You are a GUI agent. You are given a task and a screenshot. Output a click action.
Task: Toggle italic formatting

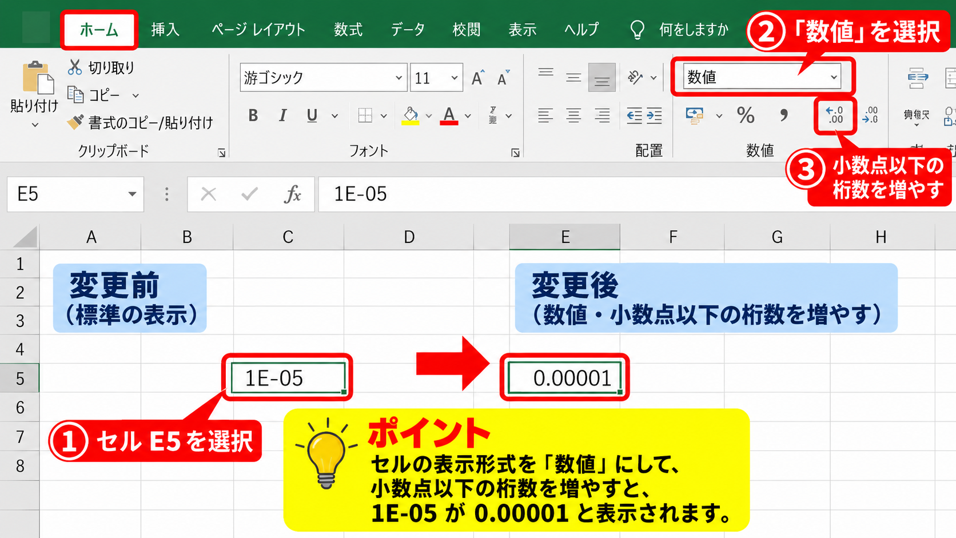282,115
